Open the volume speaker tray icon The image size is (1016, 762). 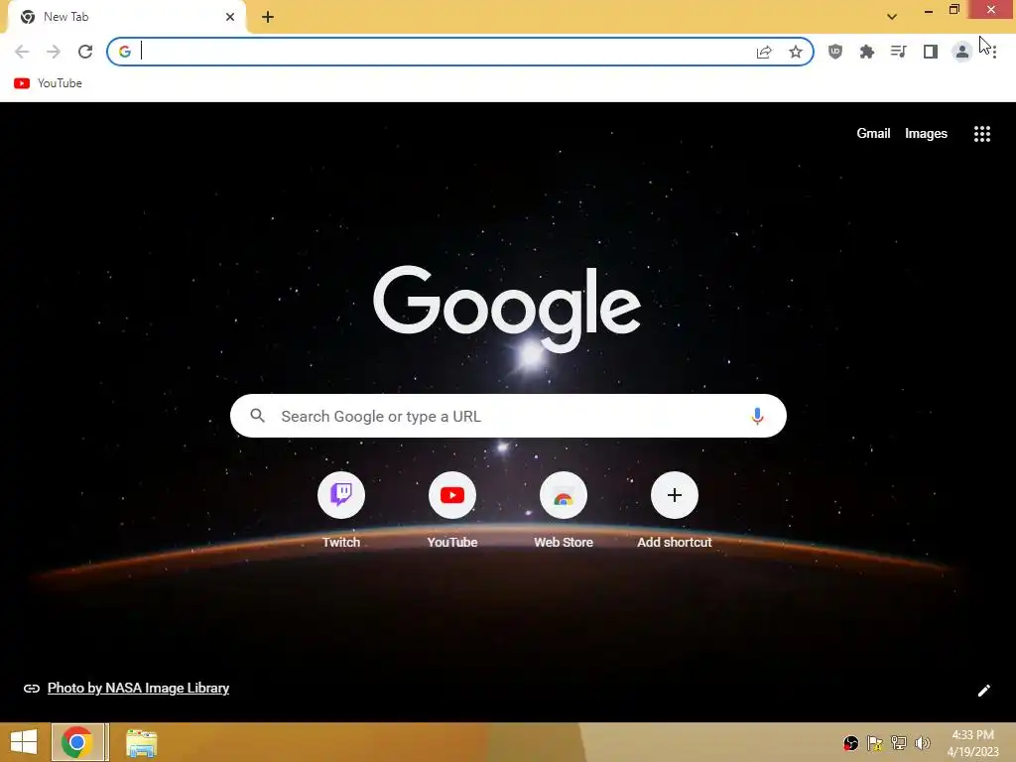(922, 742)
